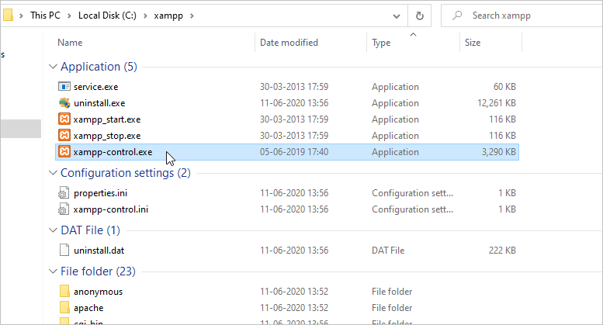Click the anonymous folder icon
Screen dimensions: 603x325
(x=64, y=291)
